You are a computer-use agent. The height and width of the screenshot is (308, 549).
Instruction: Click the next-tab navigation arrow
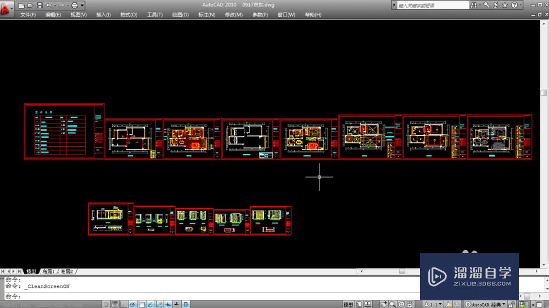click(x=14, y=271)
